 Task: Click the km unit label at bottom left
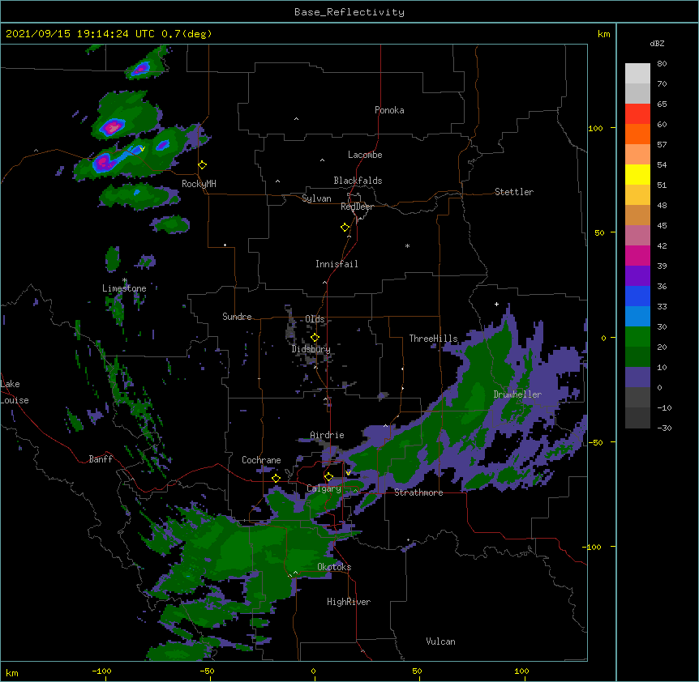[x=12, y=672]
